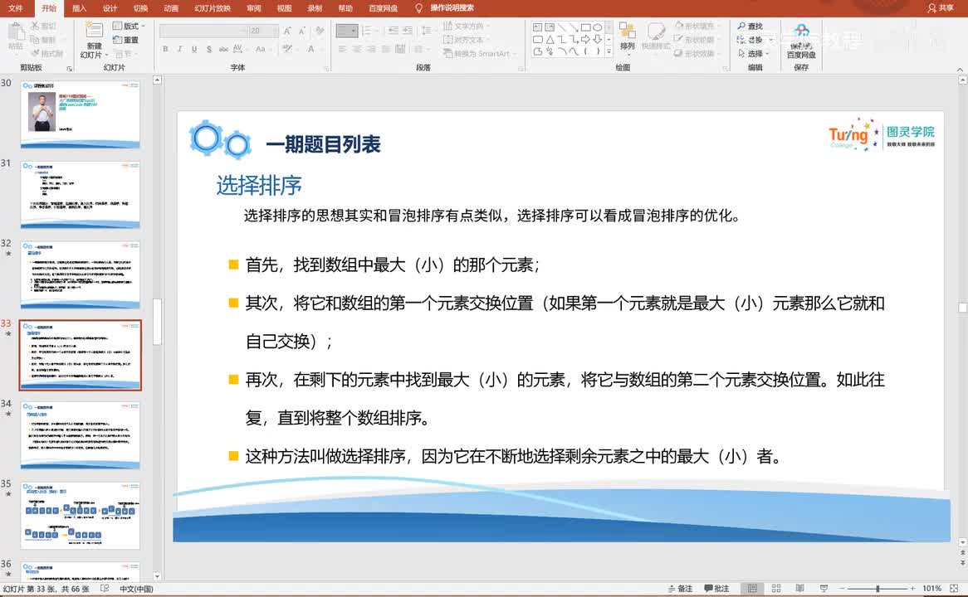This screenshot has height=597, width=968.
Task: Toggle Underline formatting
Action: click(x=193, y=49)
